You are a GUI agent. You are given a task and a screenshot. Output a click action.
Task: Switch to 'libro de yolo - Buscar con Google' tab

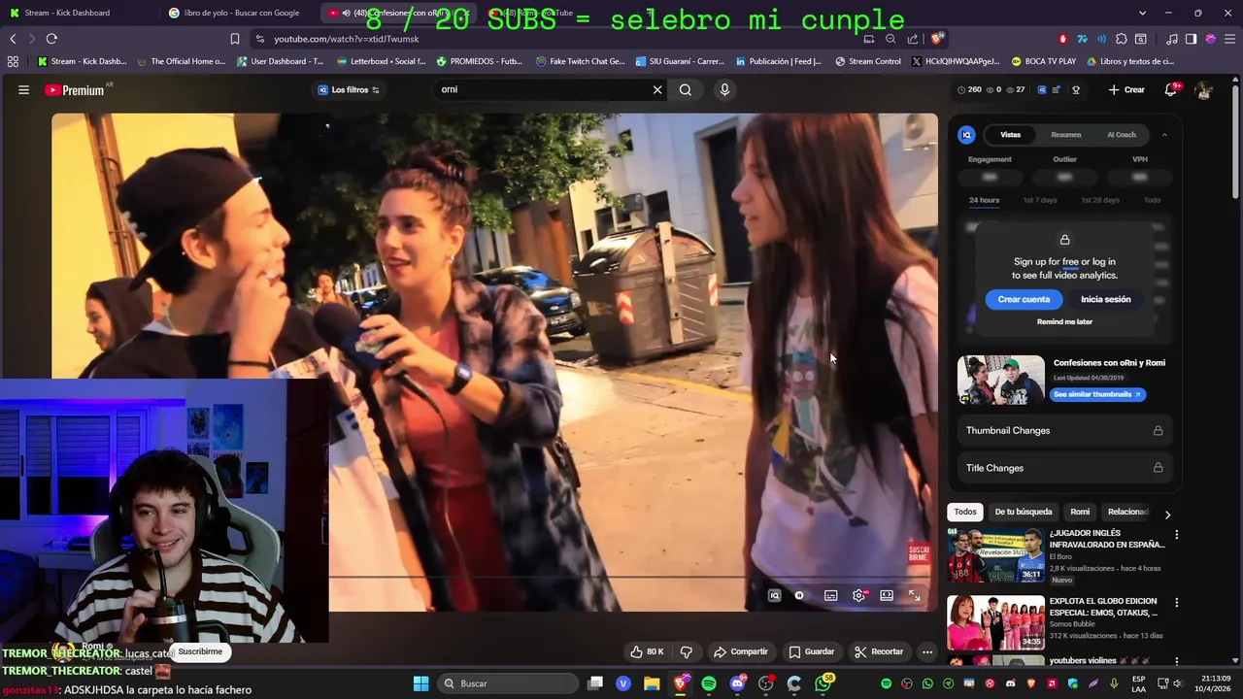pos(240,13)
